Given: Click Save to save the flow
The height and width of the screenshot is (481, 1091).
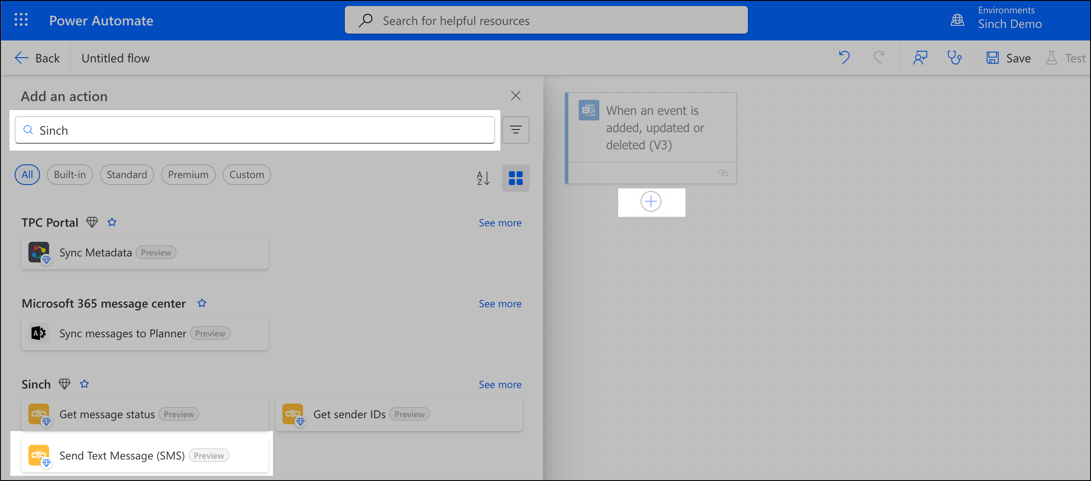Looking at the screenshot, I should [x=1008, y=57].
